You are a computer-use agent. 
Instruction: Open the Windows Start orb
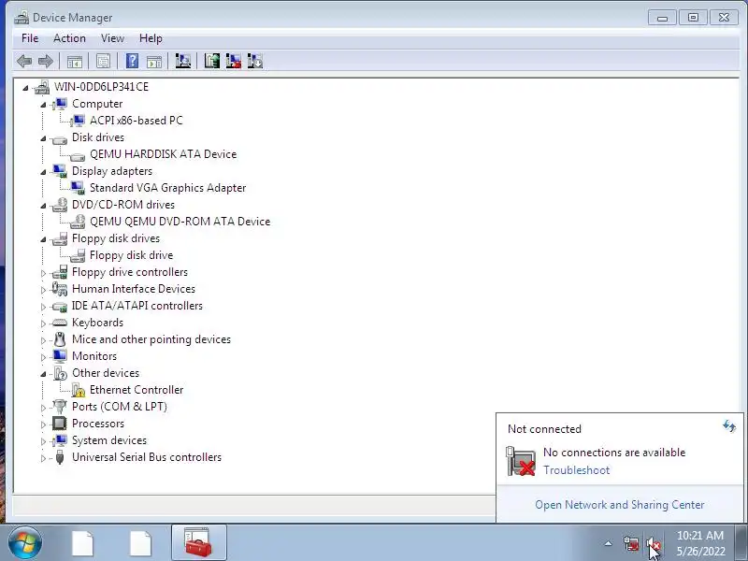point(24,542)
